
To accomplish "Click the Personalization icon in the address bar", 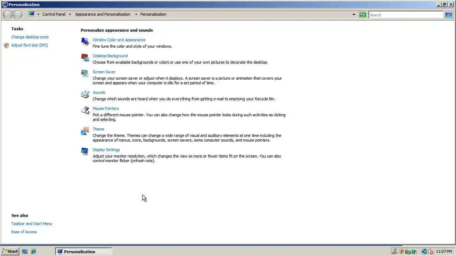I will pyautogui.click(x=32, y=14).
